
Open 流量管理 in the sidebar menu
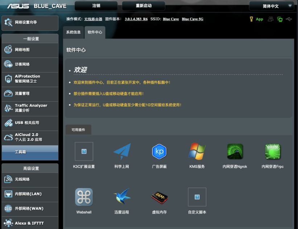coord(30,93)
